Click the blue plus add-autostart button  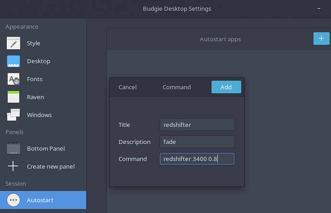click(321, 38)
